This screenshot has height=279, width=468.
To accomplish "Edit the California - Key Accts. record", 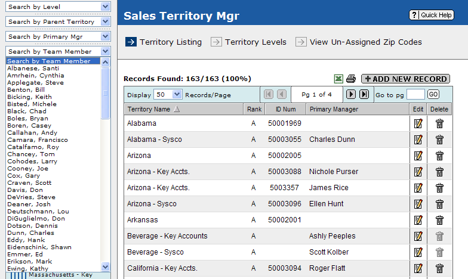I will pos(418,268).
